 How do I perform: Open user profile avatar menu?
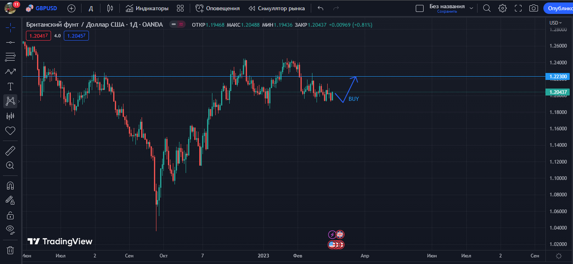point(10,8)
